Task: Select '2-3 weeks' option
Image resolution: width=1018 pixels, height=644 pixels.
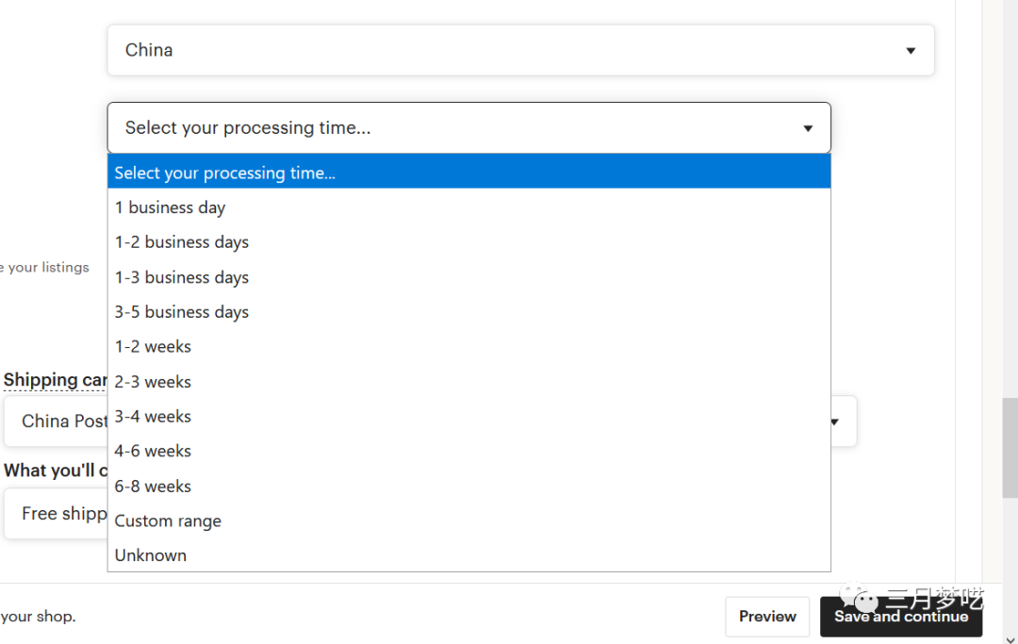Action: coord(153,382)
